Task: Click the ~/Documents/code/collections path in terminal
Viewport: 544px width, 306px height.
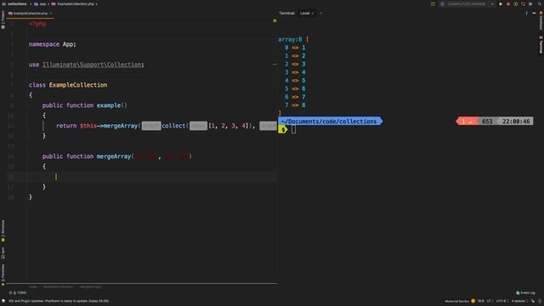Action: [x=329, y=122]
